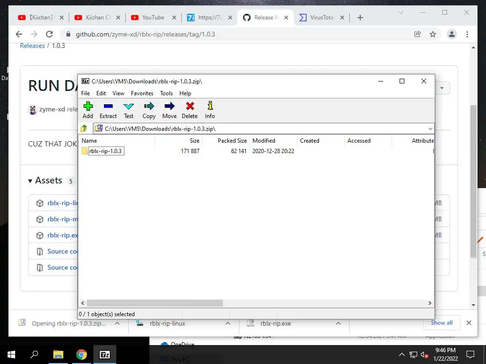Open the Favorites menu in 7-Zip
Image resolution: width=486 pixels, height=364 pixels.
[x=142, y=93]
